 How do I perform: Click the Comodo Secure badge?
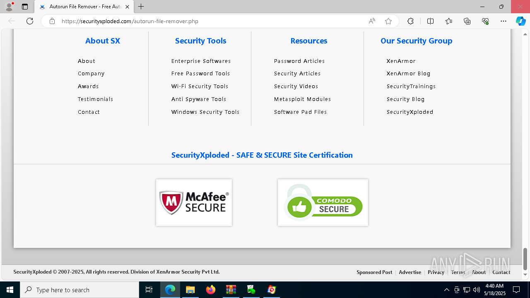[323, 202]
